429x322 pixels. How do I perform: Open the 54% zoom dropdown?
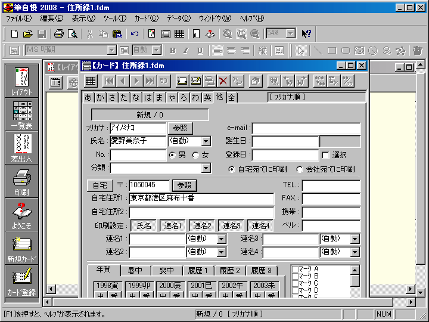pyautogui.click(x=291, y=33)
